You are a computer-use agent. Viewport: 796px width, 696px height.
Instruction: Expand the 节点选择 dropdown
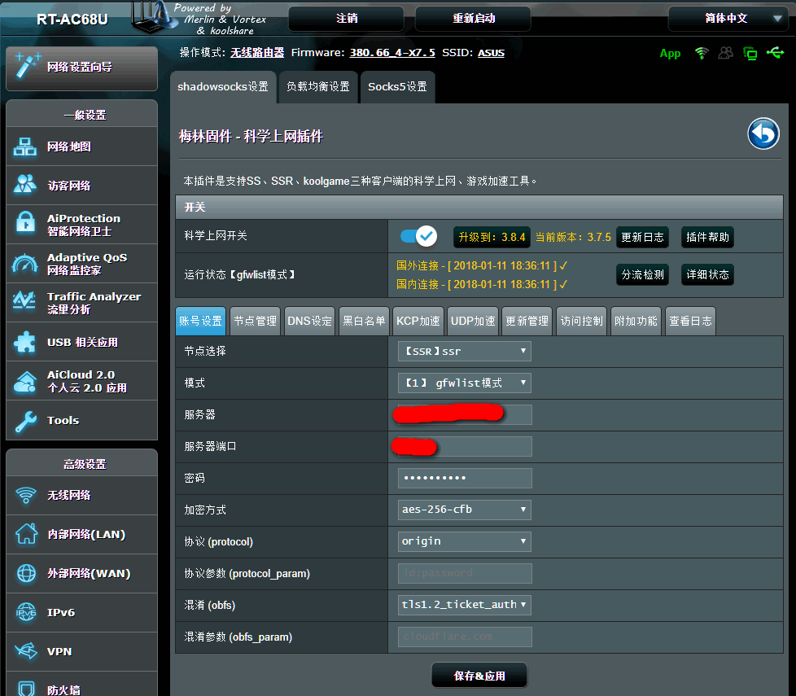coord(464,351)
